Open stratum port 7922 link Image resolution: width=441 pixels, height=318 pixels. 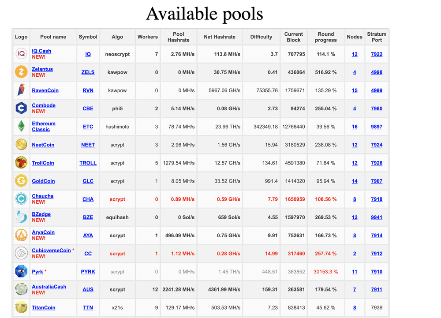click(x=377, y=54)
